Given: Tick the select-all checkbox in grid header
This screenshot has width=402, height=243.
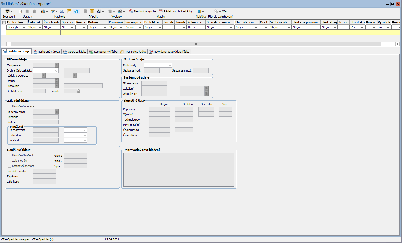Looking at the screenshot, I should (4, 22).
